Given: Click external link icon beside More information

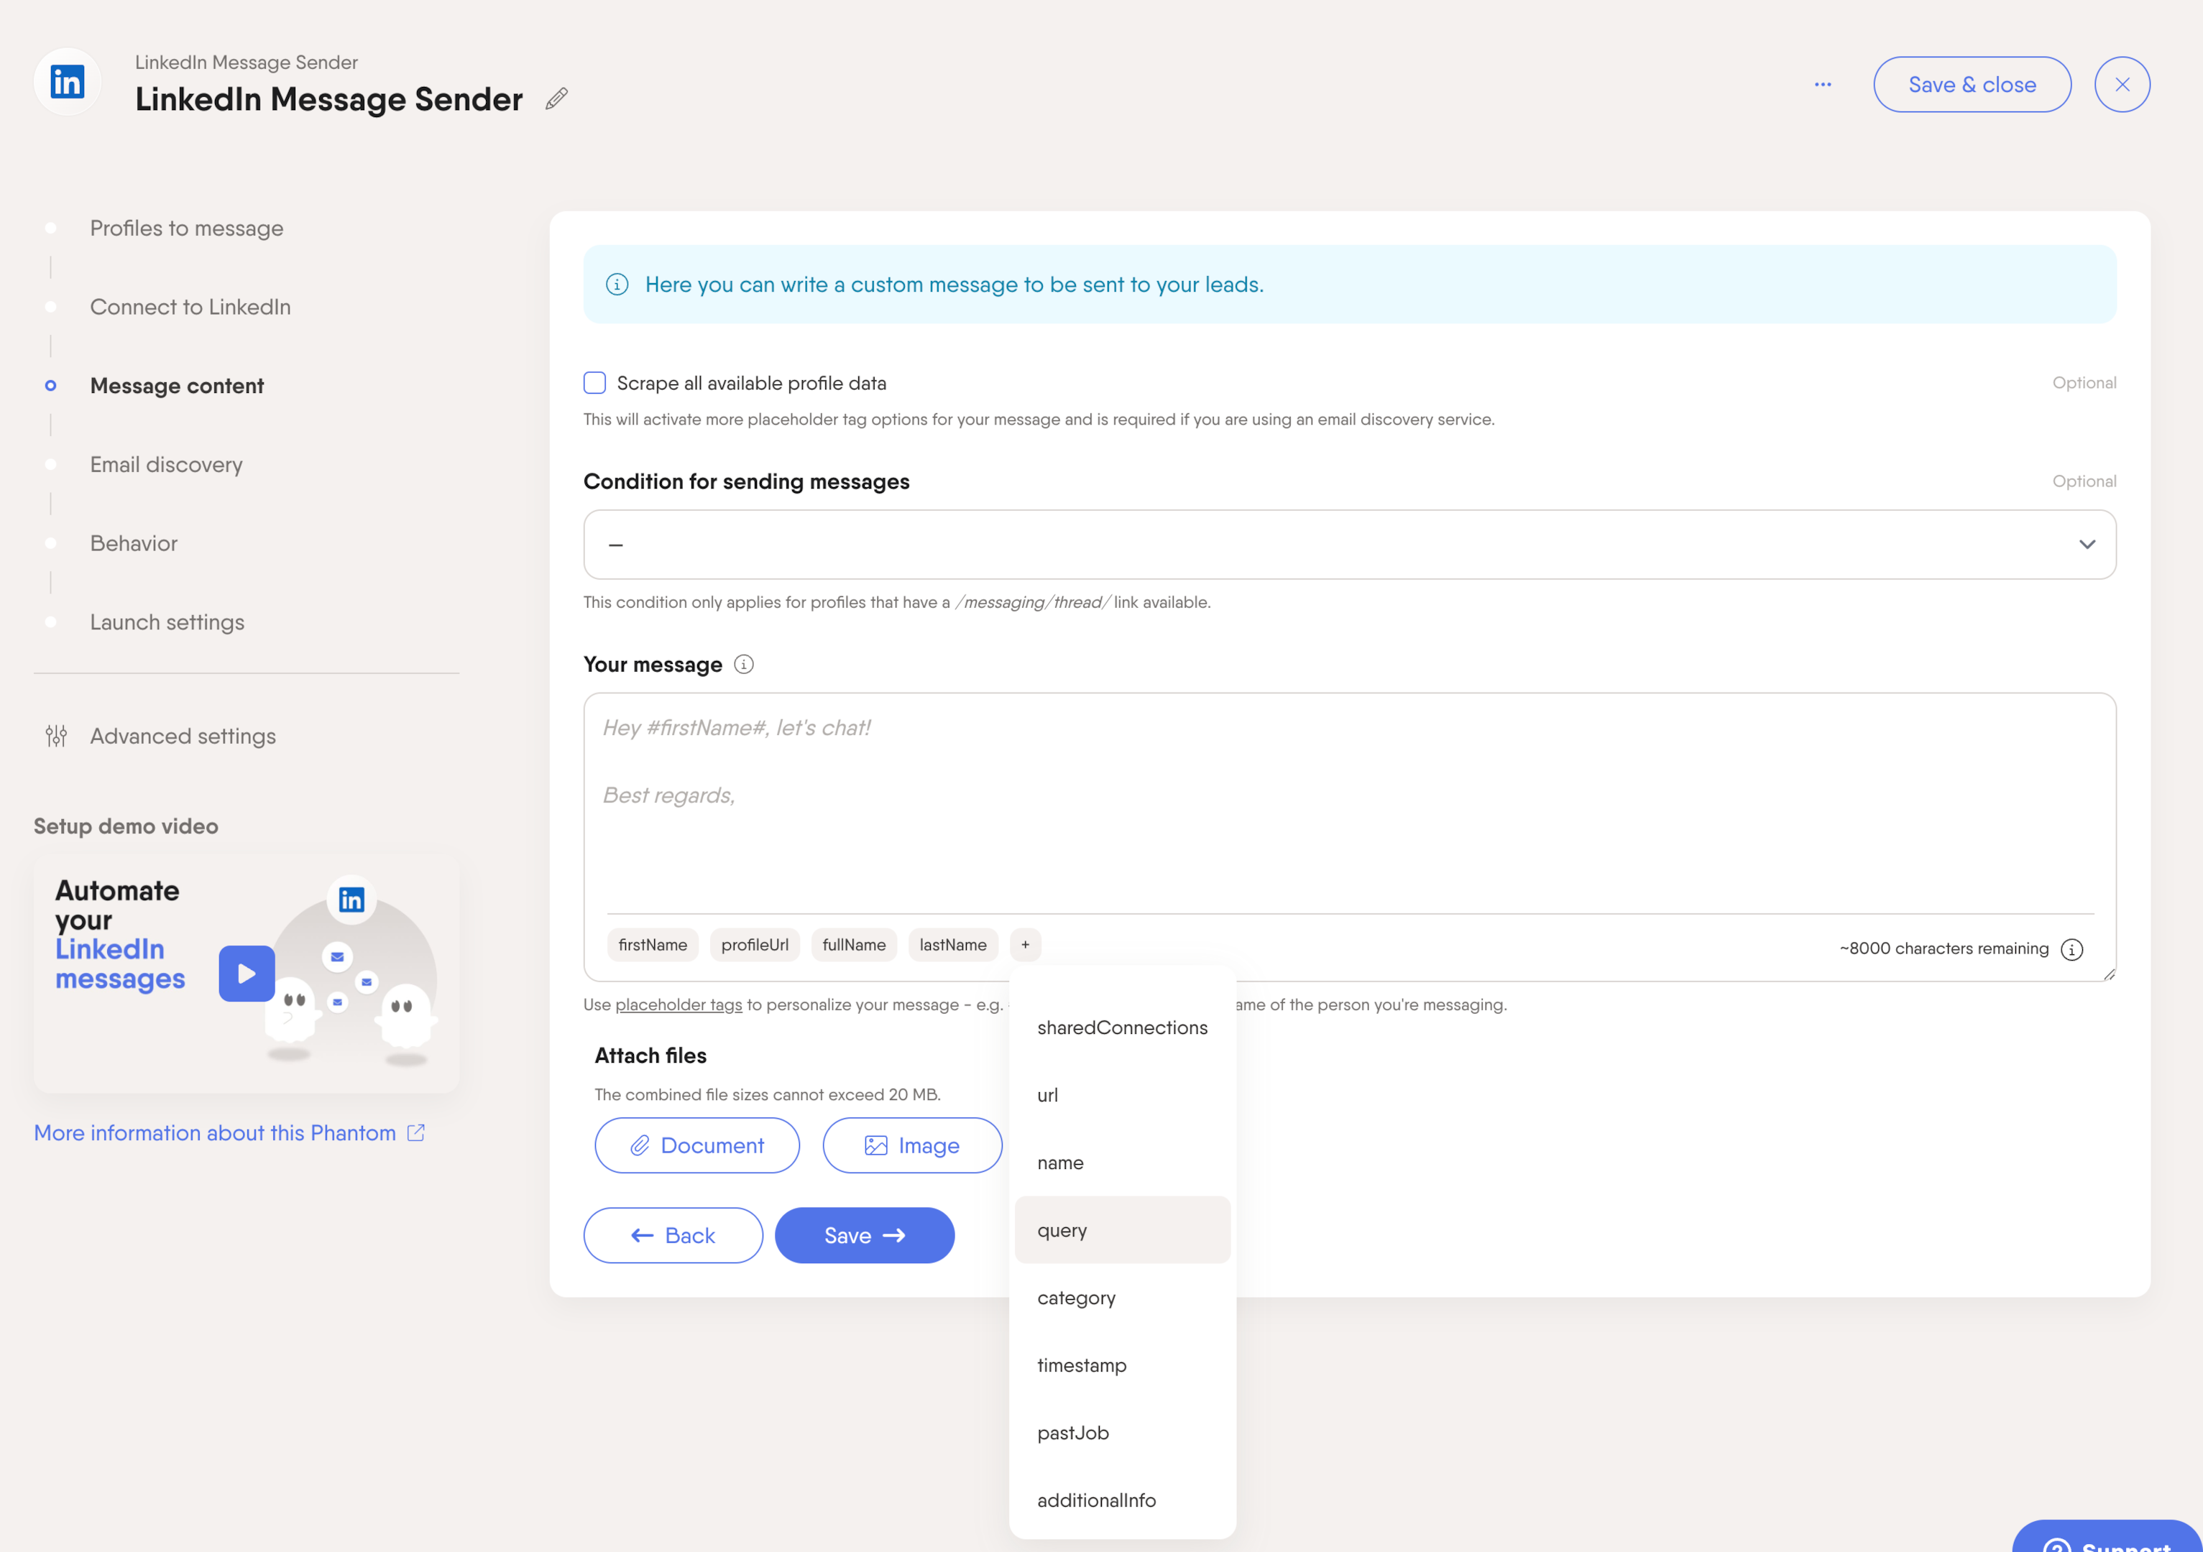Looking at the screenshot, I should [x=415, y=1133].
